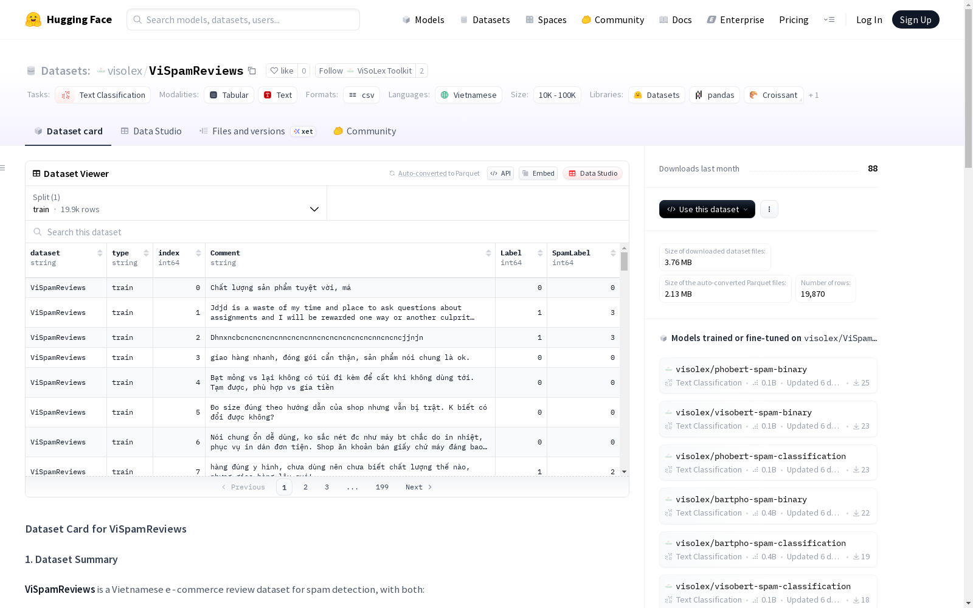This screenshot has width=973, height=608.
Task: Switch to the Community tab below the dataset title
Action: point(364,131)
